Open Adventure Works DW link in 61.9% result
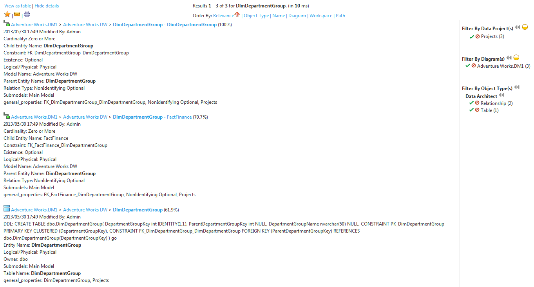Screen dimensions: 534x287 [85, 210]
